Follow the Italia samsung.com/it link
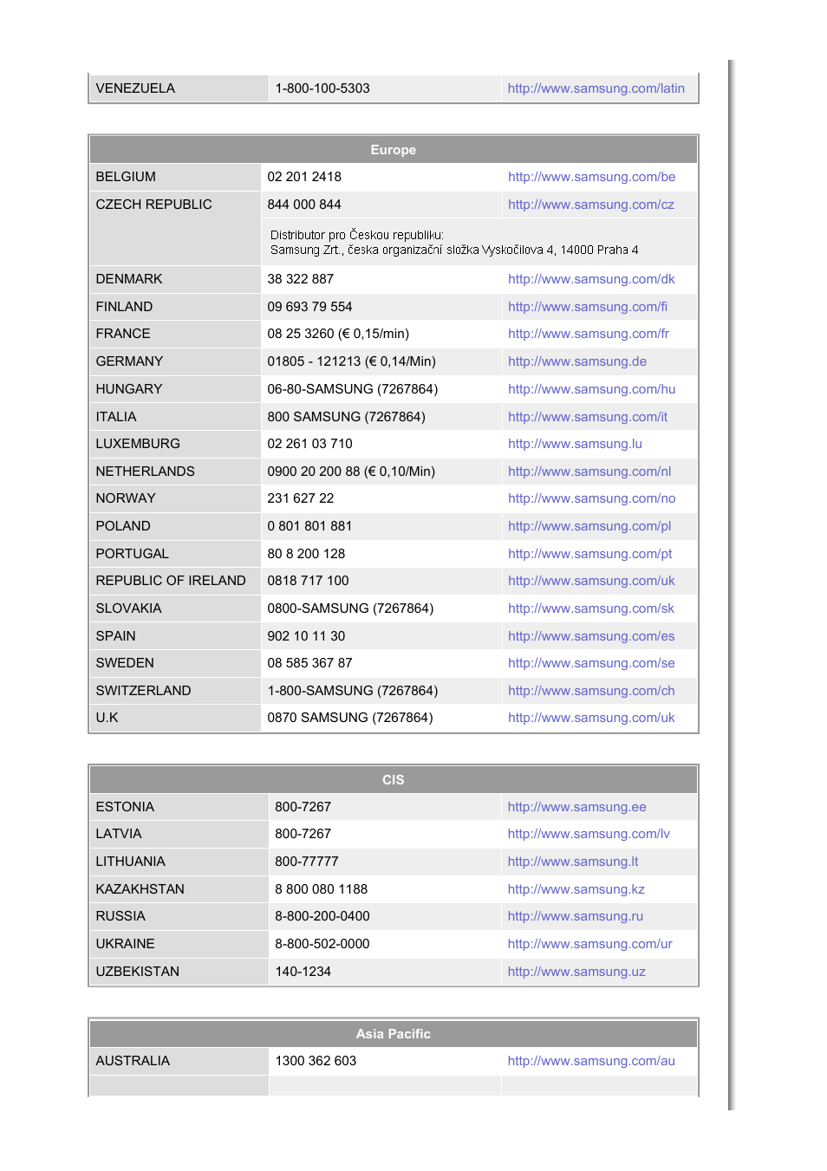Image resolution: width=827 pixels, height=1171 pixels. (588, 417)
